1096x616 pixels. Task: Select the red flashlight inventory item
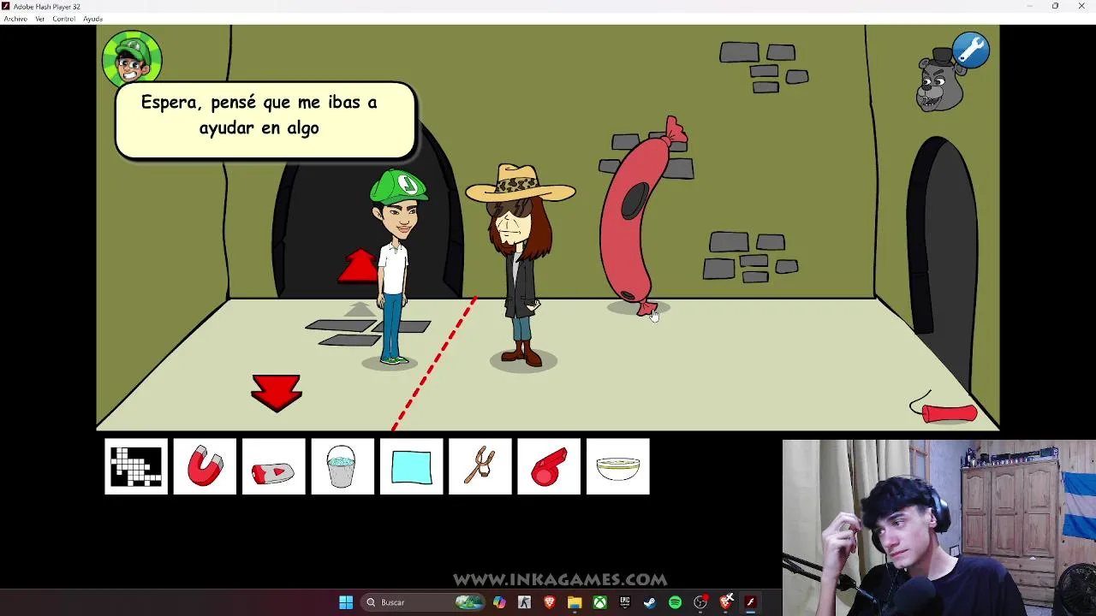[273, 466]
